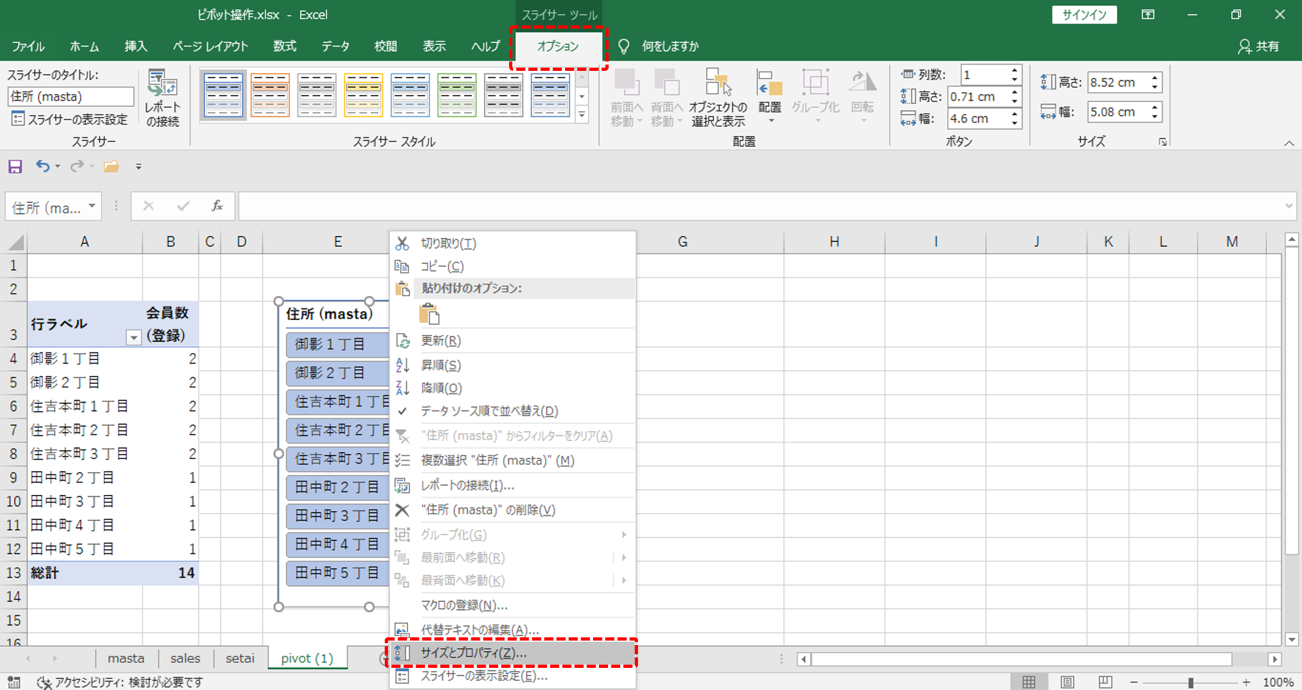Click 複数選択 "住所 (masta)" menu item

click(512, 460)
